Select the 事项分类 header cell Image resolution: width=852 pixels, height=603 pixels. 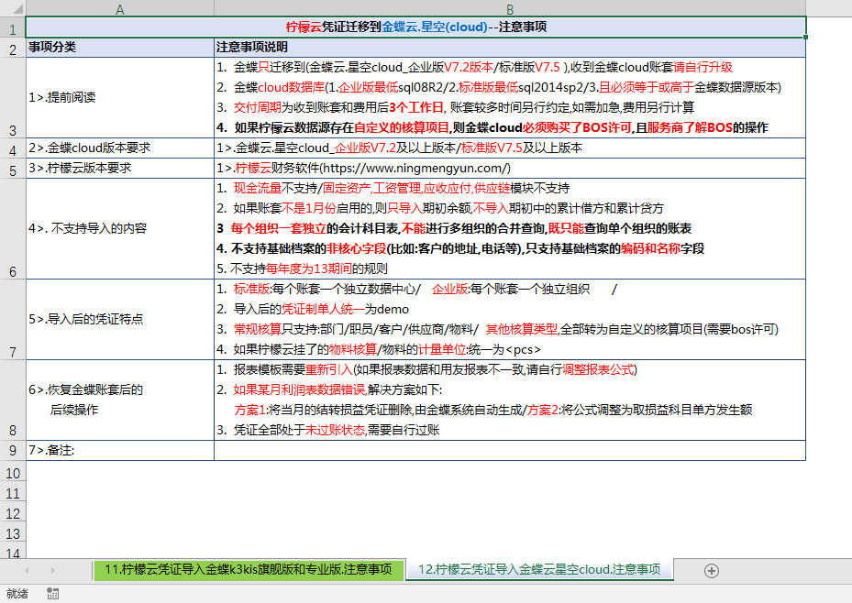[119, 47]
